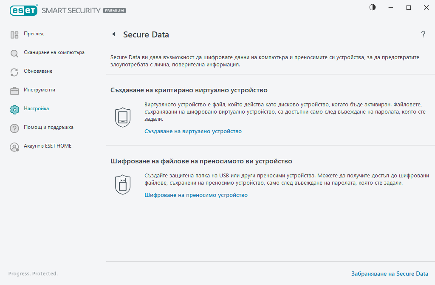The height and width of the screenshot is (285, 435).
Task: Open Създаване на виртуално устройство link
Action: point(193,131)
